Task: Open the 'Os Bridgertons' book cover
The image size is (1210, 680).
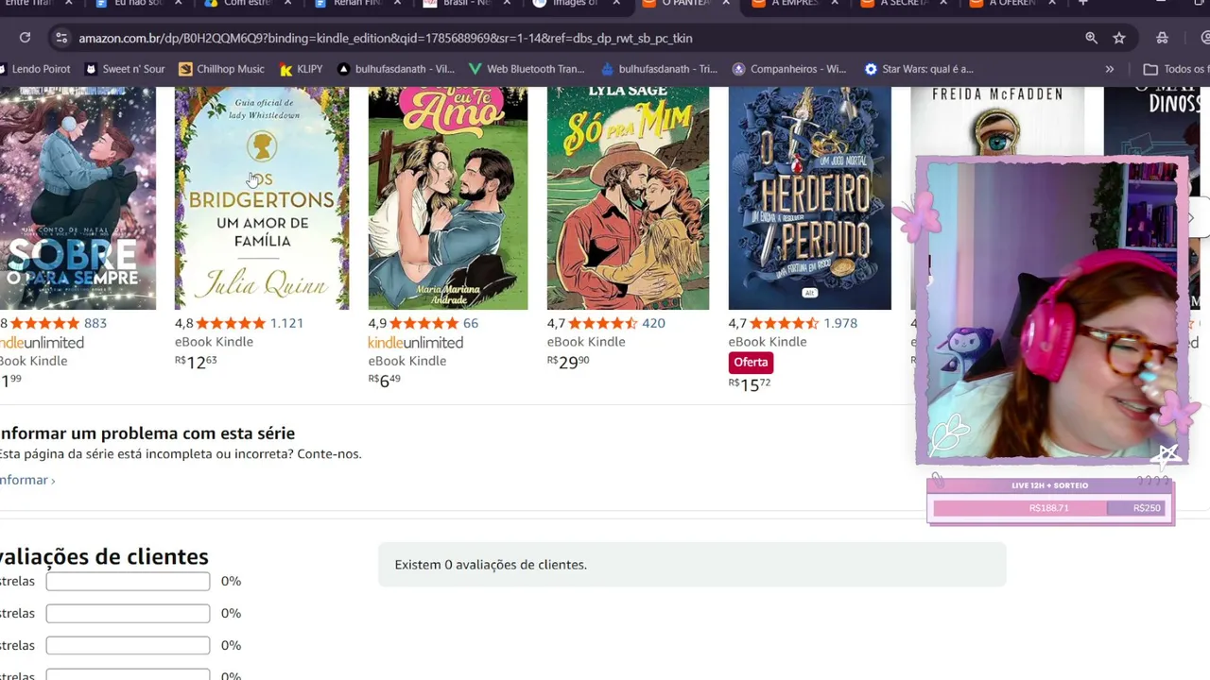Action: click(x=262, y=198)
